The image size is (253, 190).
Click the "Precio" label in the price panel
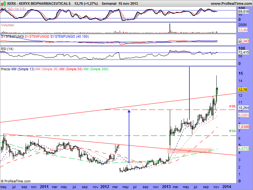tap(6, 69)
